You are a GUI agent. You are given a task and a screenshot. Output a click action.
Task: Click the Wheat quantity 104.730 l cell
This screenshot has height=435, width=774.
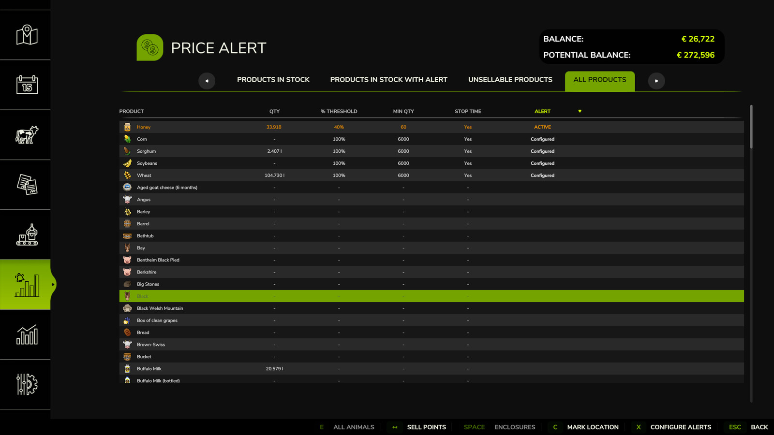pyautogui.click(x=274, y=175)
